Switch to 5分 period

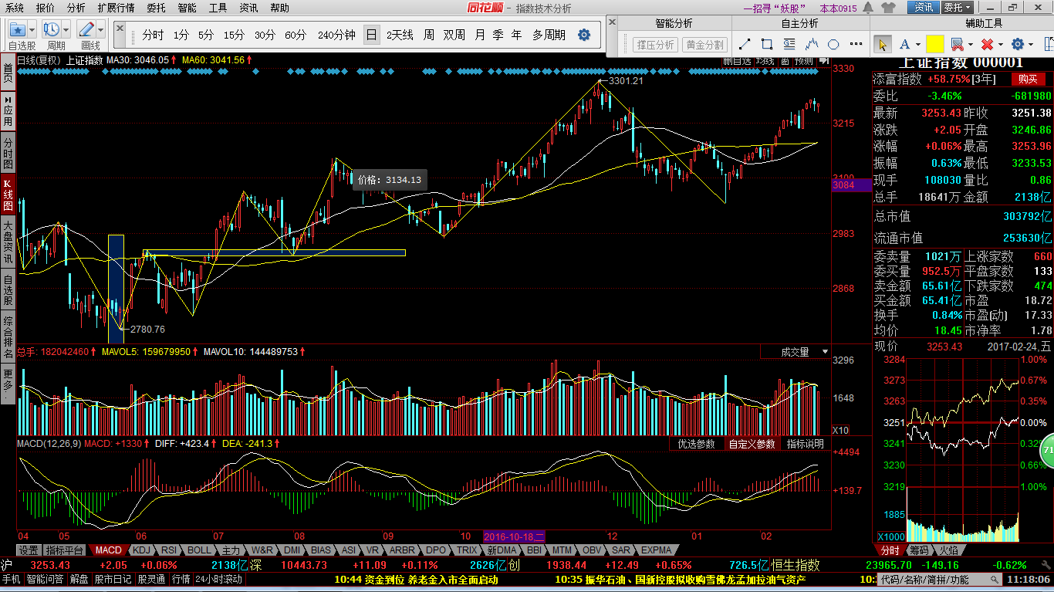click(206, 36)
